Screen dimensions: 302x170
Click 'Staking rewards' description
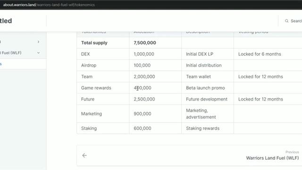[202, 128]
